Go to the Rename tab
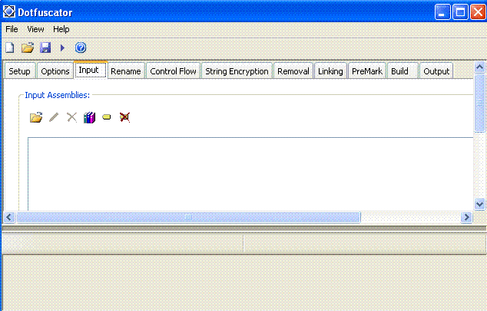The width and height of the screenshot is (487, 311). tap(126, 71)
